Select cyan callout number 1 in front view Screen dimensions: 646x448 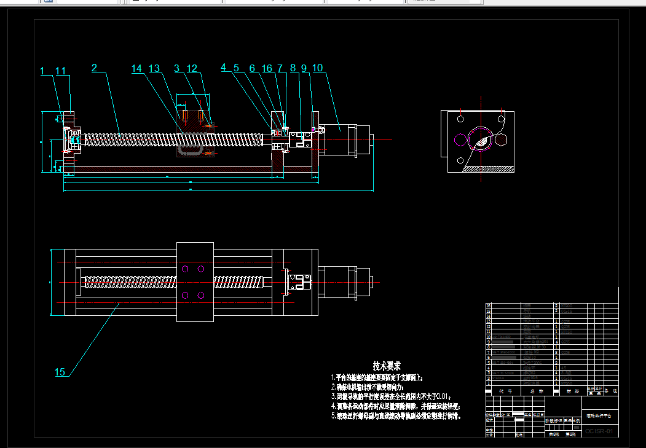42,71
